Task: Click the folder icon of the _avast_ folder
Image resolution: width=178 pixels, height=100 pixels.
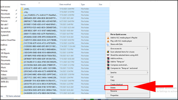Action: (x=22, y=9)
